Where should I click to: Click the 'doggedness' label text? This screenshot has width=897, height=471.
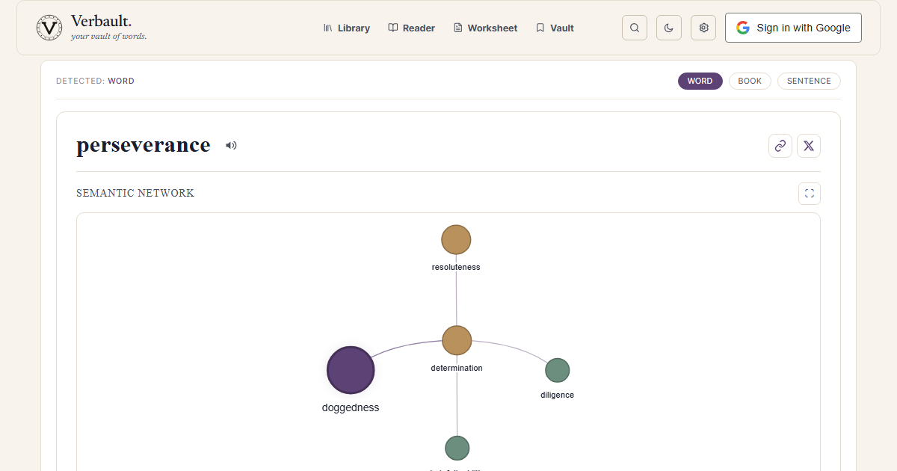[x=351, y=407]
